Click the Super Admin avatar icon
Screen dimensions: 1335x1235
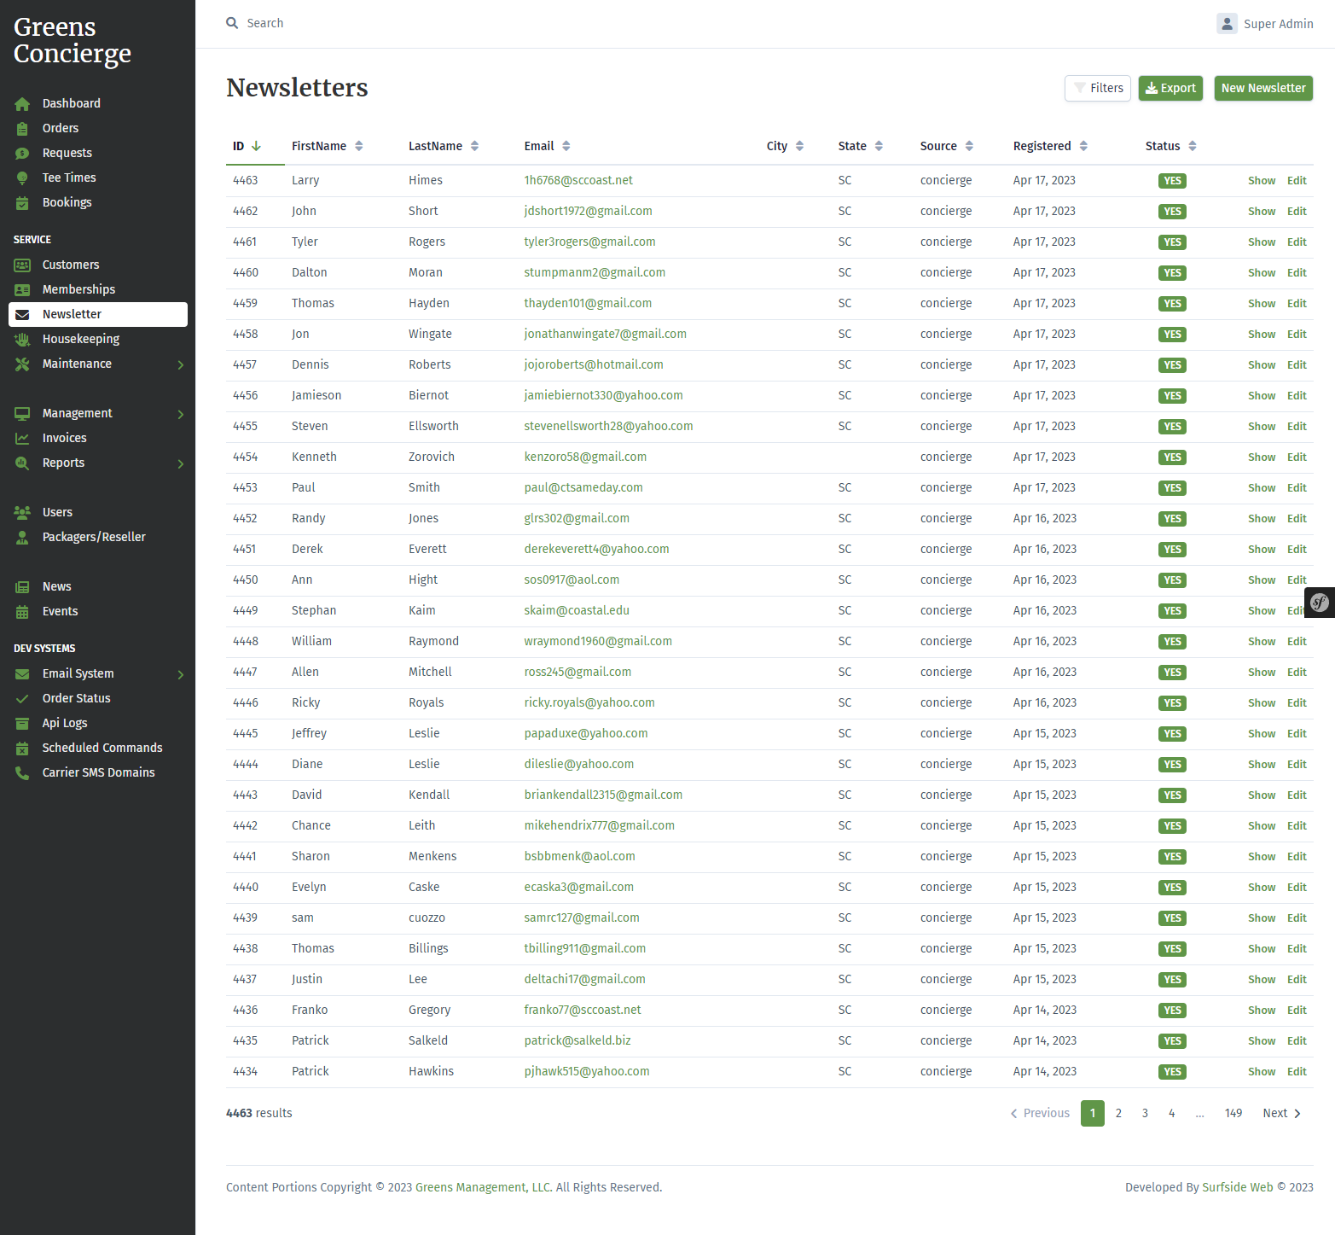1227,24
